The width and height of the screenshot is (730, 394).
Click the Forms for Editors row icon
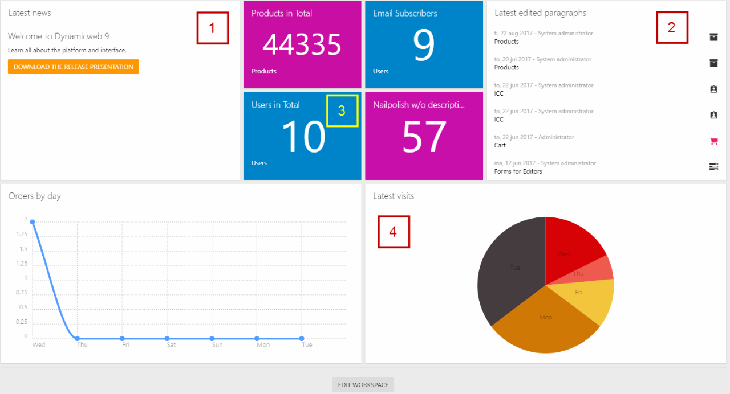713,167
